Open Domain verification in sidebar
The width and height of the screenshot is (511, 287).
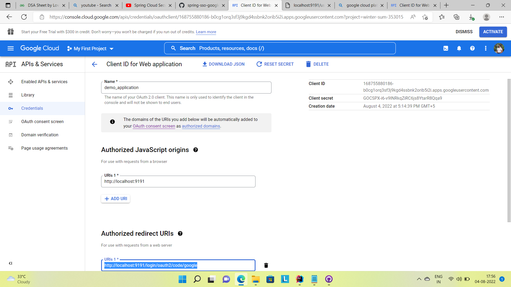(x=43, y=135)
